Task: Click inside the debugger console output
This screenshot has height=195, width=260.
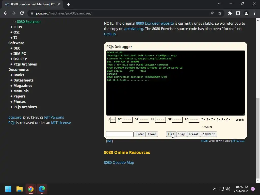Action: click(x=176, y=83)
